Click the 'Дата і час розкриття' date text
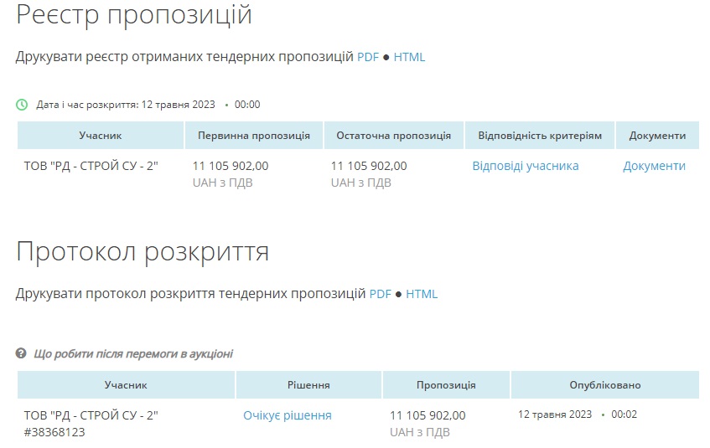 (x=148, y=105)
